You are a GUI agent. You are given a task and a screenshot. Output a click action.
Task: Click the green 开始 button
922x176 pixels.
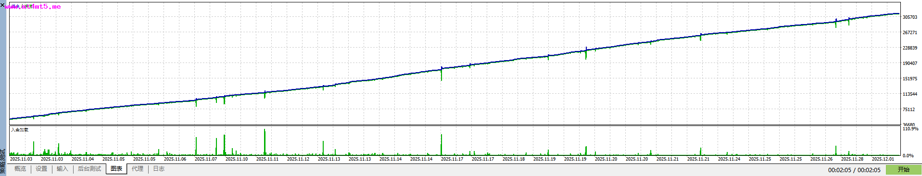click(903, 169)
